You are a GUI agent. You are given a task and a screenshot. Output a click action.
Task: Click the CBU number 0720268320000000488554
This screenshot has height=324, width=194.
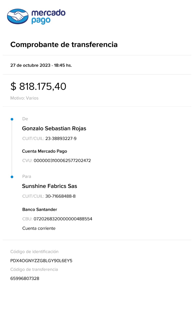(x=63, y=219)
